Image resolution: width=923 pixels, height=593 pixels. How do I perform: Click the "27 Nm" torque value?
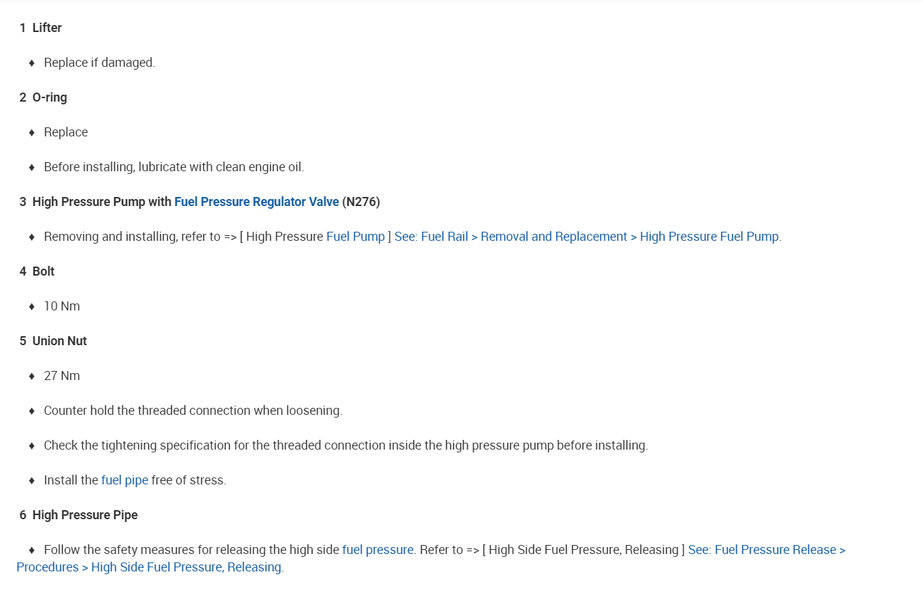[62, 376]
